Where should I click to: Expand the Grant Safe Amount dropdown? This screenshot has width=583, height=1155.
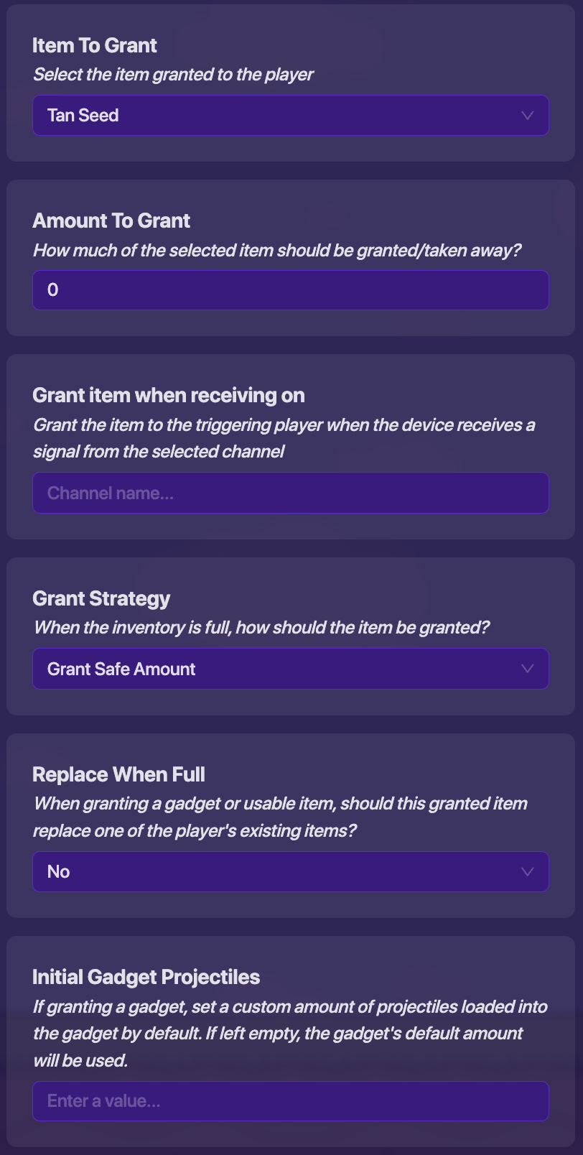pyautogui.click(x=290, y=669)
